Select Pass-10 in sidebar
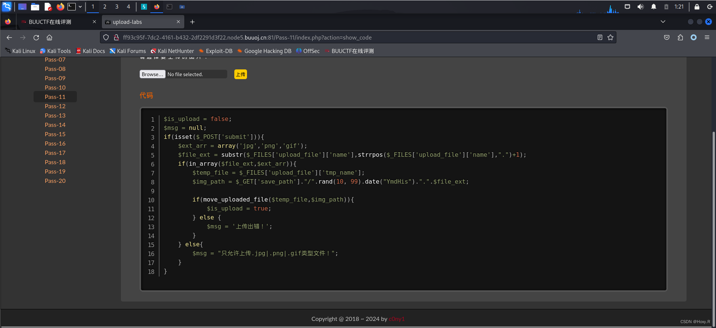 [55, 87]
